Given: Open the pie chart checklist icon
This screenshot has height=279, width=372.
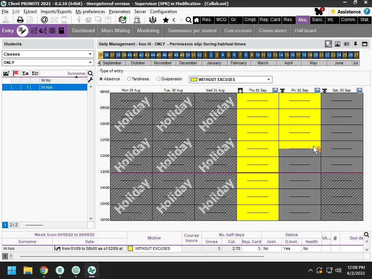Looking at the screenshot, I should click(43, 31).
